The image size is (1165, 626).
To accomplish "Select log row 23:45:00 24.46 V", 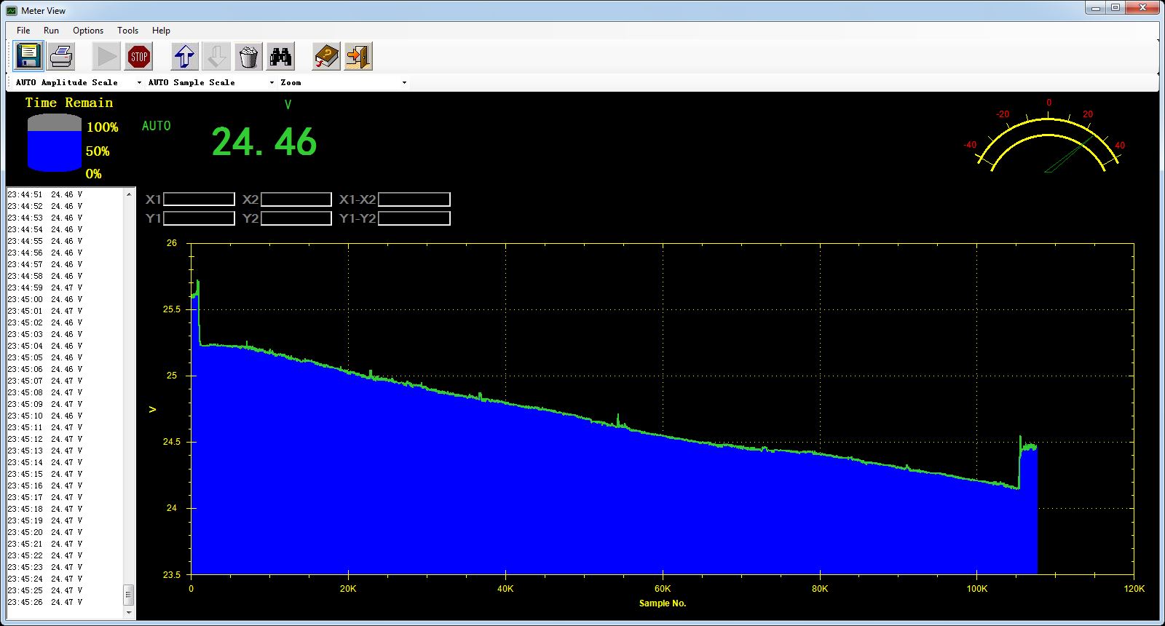I will [x=45, y=300].
